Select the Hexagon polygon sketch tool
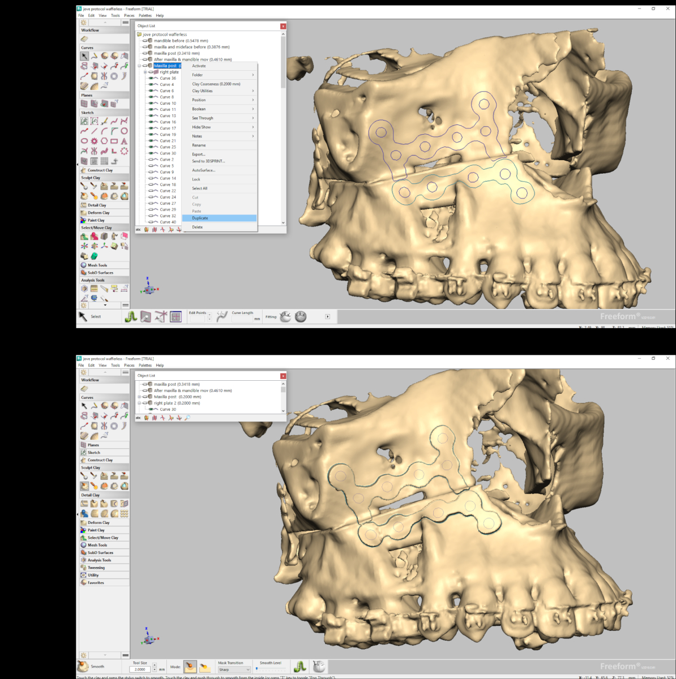 (104, 141)
